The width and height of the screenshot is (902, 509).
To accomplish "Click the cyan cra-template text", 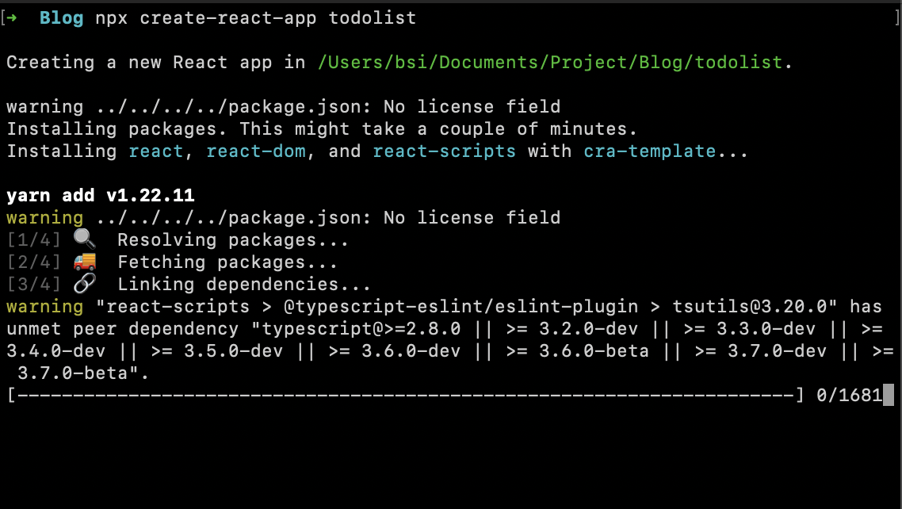I will (649, 151).
